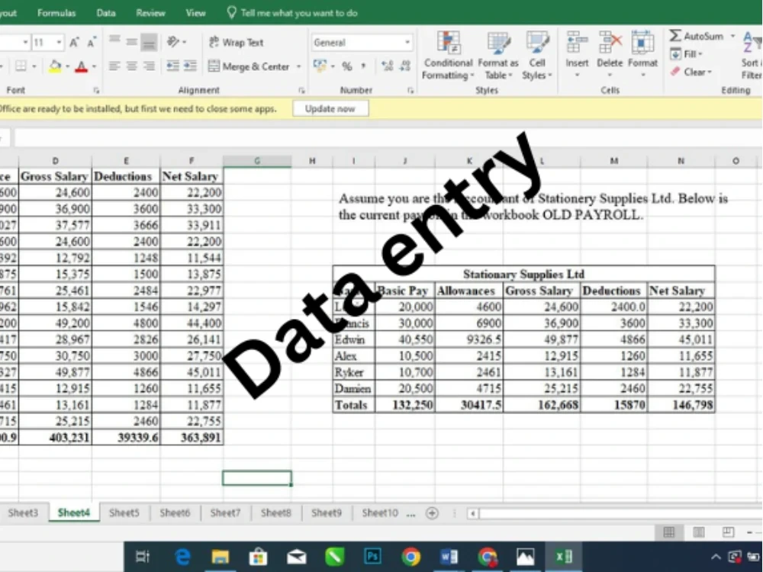Open Photoshop from the taskbar
The image size is (763, 572).
(373, 557)
